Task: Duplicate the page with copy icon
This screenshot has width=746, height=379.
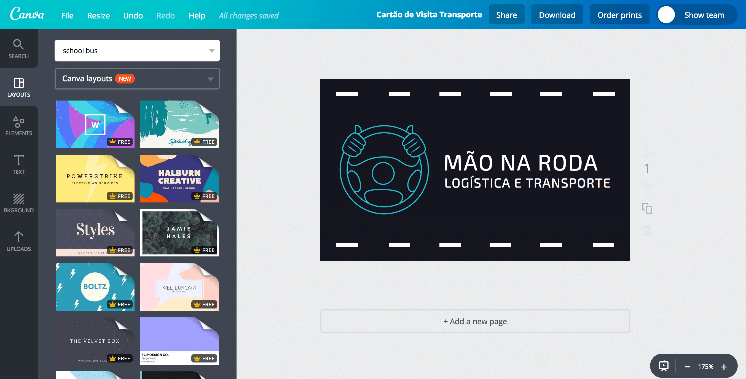Action: [647, 208]
